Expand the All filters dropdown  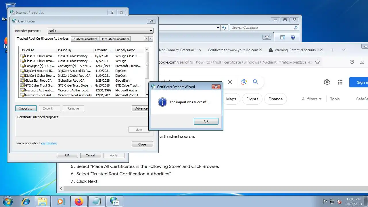click(312, 99)
